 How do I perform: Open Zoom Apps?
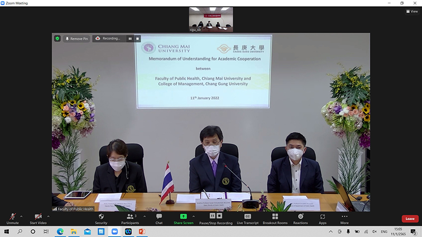322,219
